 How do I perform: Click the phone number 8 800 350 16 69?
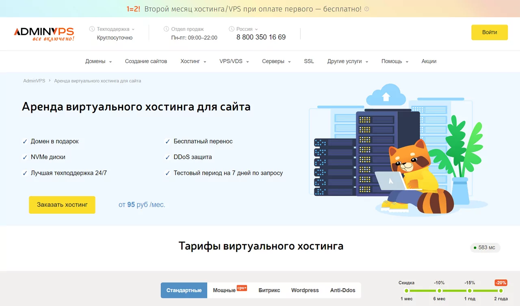[x=261, y=37]
